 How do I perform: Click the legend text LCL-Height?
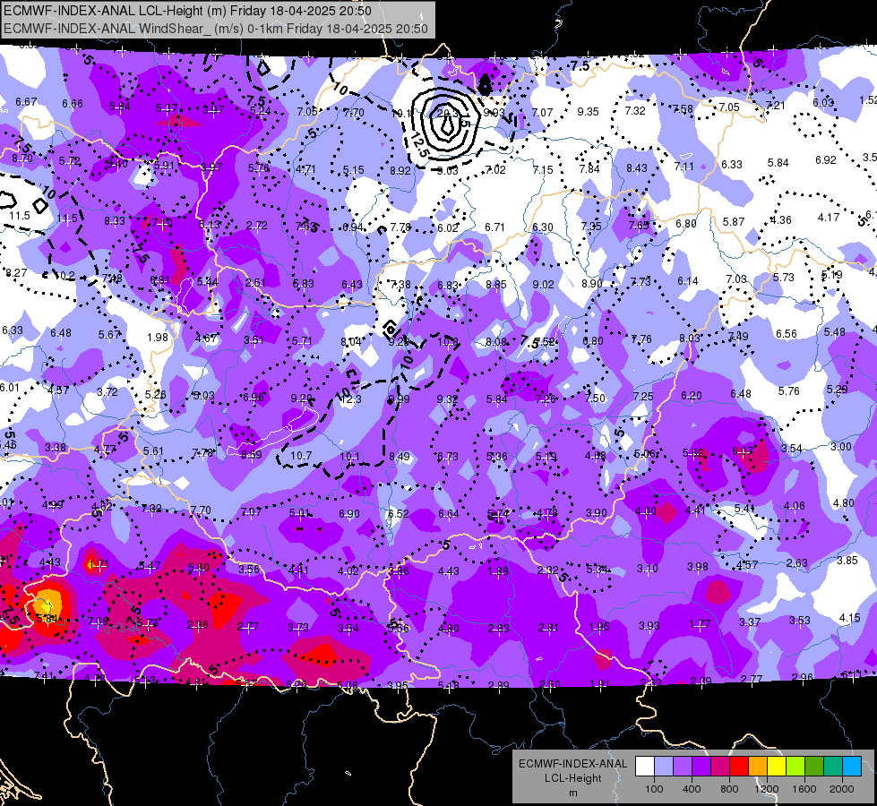coord(572,778)
